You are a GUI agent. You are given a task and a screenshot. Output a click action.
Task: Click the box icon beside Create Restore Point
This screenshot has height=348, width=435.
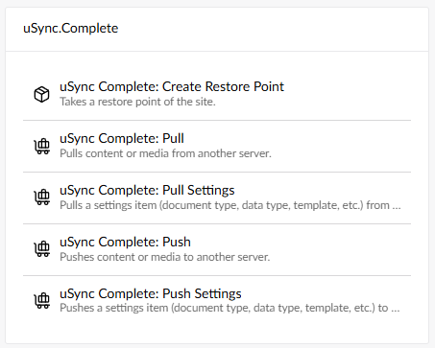(41, 94)
